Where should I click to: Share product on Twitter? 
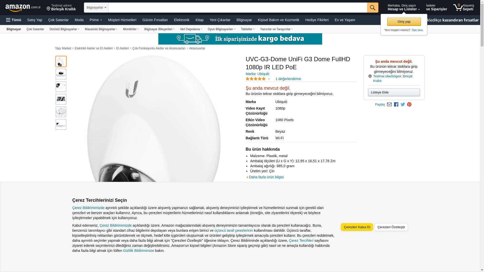(x=403, y=105)
